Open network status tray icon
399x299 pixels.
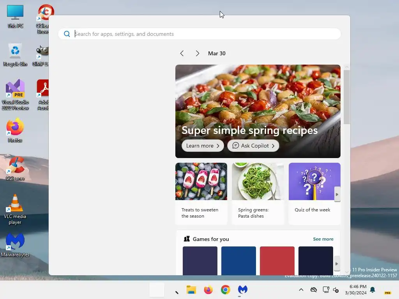326,290
